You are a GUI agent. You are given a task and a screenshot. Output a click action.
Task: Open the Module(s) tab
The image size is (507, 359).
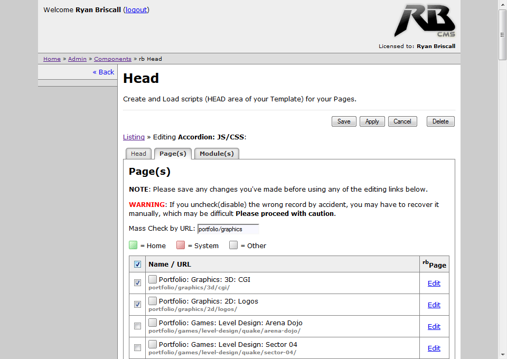[217, 154]
